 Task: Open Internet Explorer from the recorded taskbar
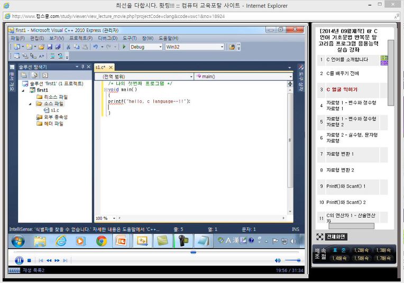[61, 241]
